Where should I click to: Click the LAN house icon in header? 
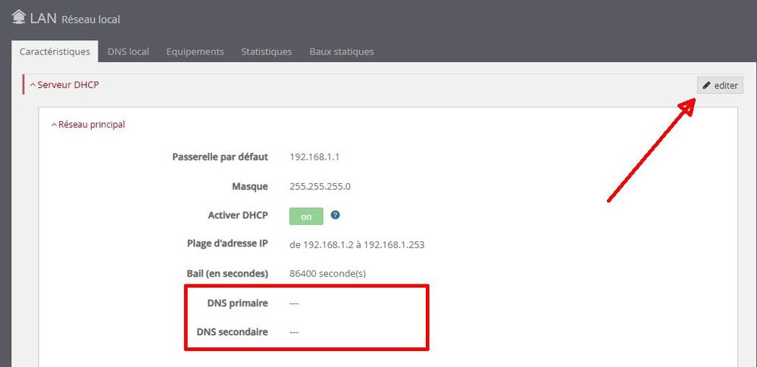pos(19,17)
